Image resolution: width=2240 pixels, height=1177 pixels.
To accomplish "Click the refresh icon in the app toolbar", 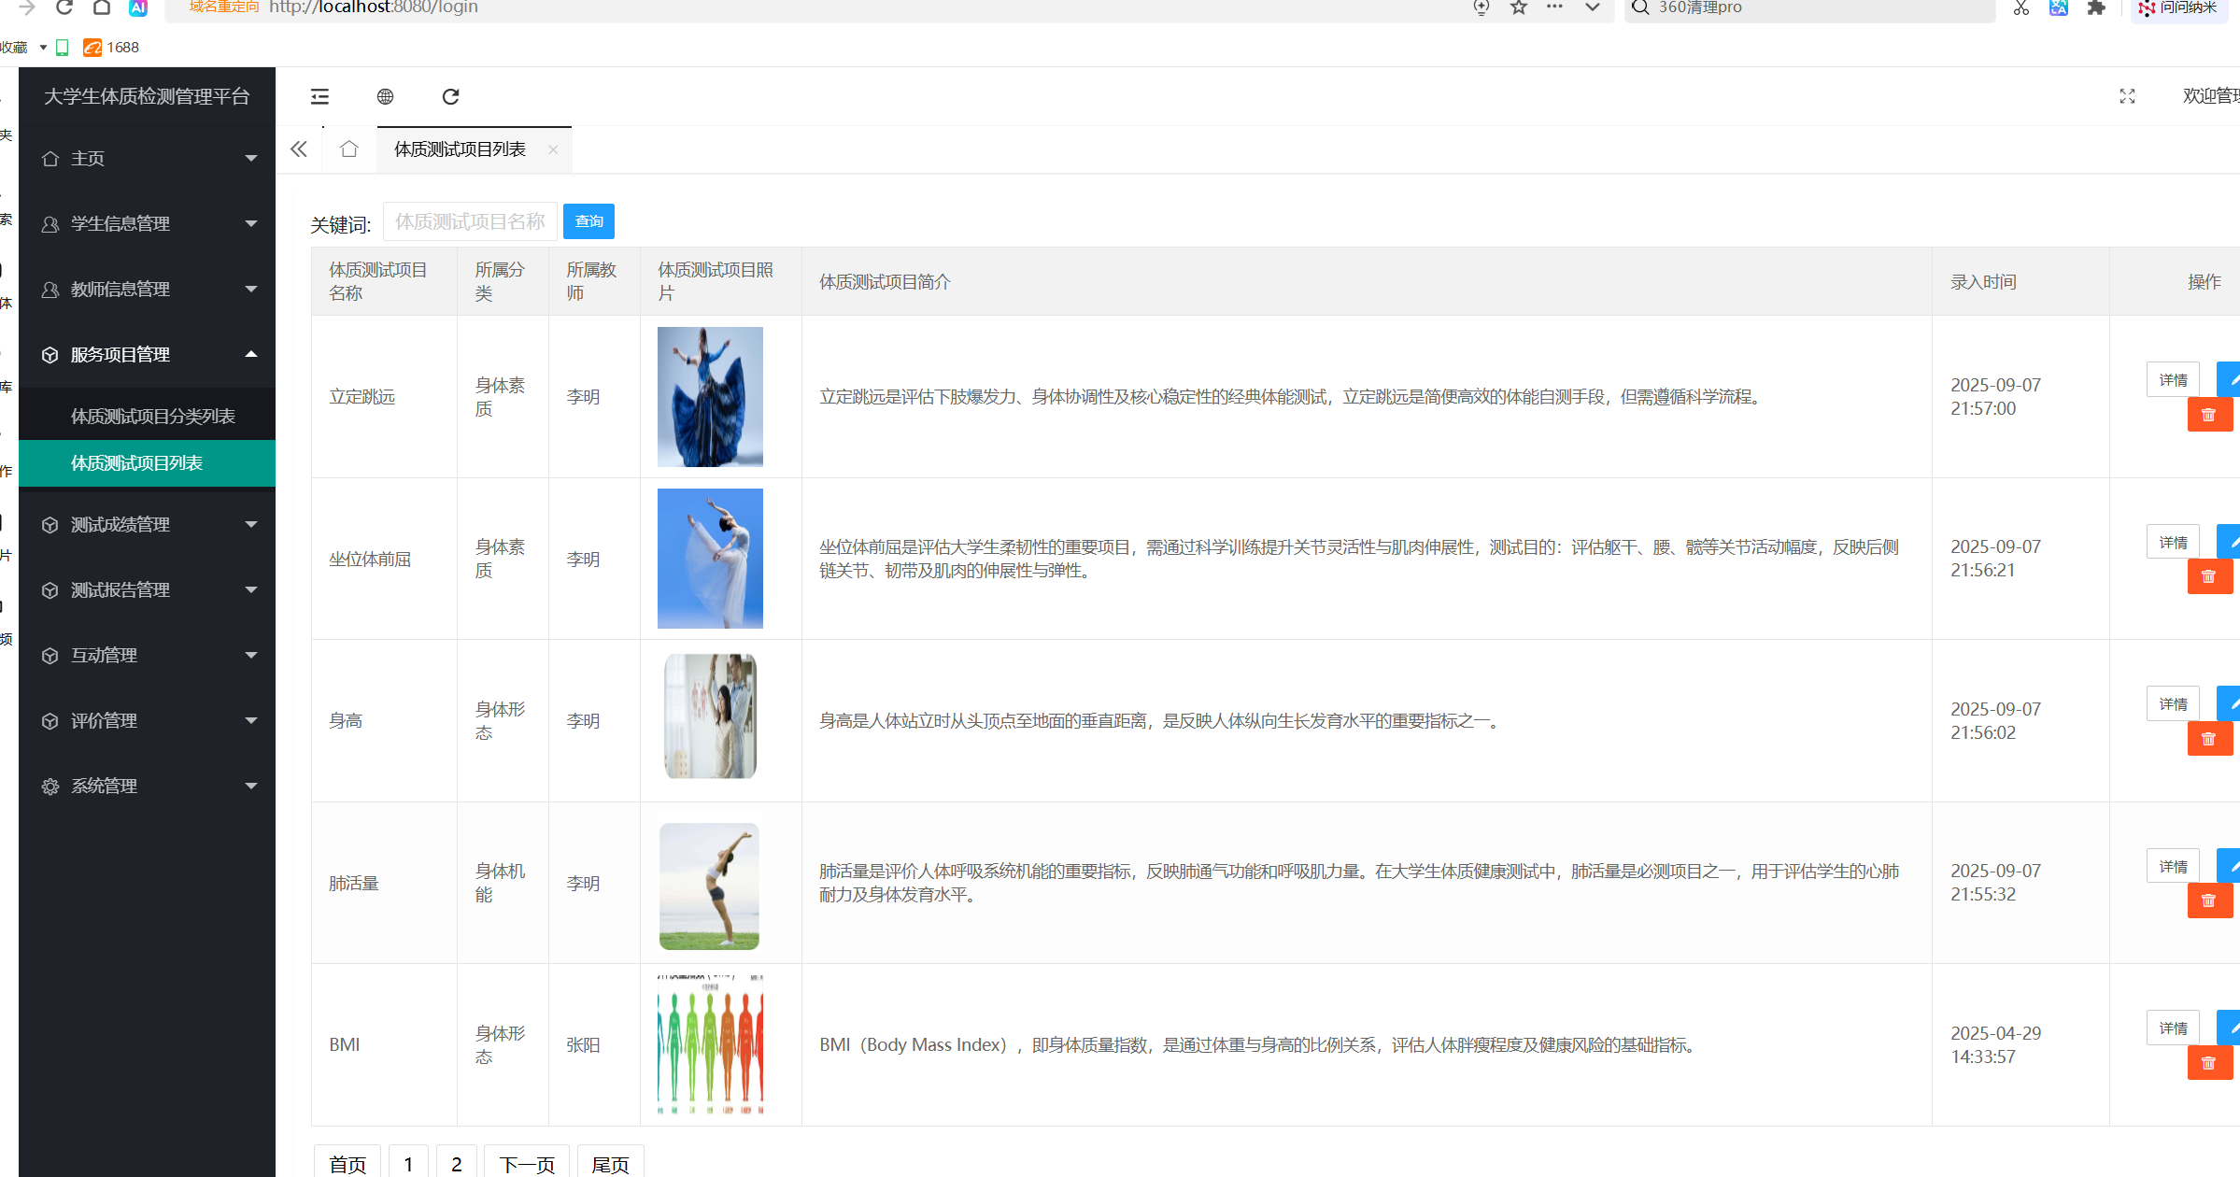I will point(450,96).
